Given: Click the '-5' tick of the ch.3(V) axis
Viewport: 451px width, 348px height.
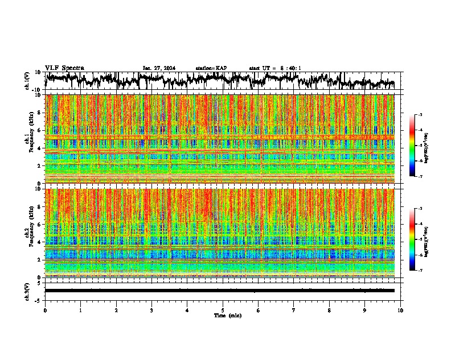Looking at the screenshot, I should tap(39, 300).
